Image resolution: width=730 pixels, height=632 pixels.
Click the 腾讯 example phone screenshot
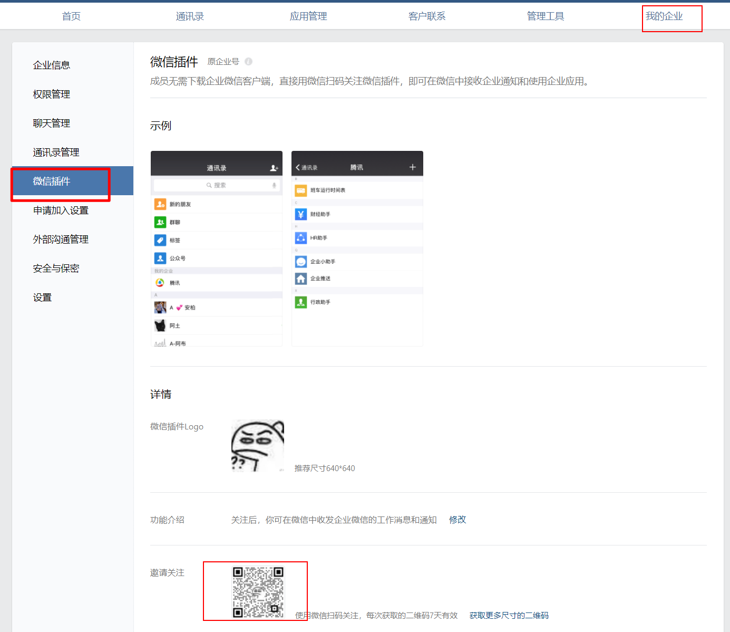[x=357, y=248]
